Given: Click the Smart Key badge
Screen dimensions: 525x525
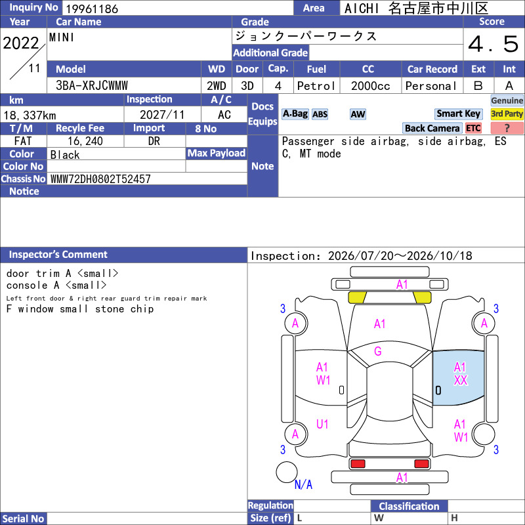Looking at the screenshot, I should click(x=458, y=114).
